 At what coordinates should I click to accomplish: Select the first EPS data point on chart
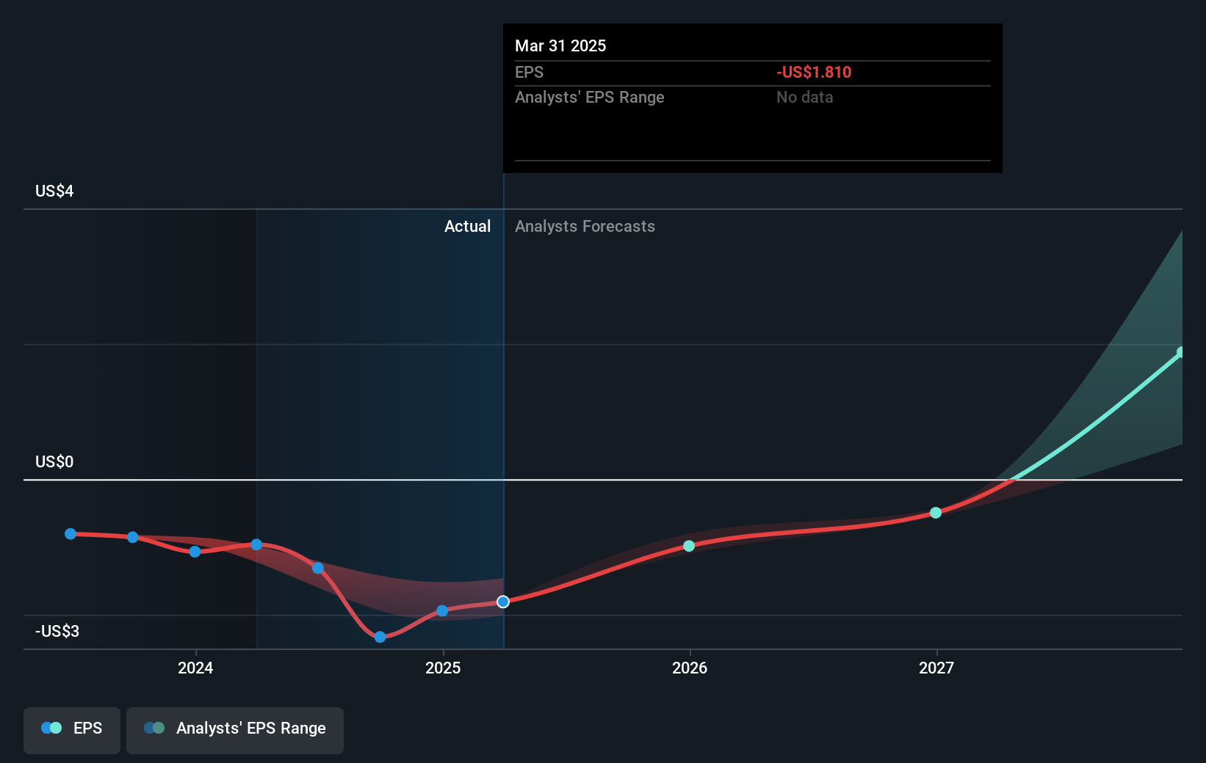(x=71, y=534)
